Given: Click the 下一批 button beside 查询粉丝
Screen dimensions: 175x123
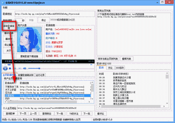Looking at the screenshot, I should [x=60, y=113].
